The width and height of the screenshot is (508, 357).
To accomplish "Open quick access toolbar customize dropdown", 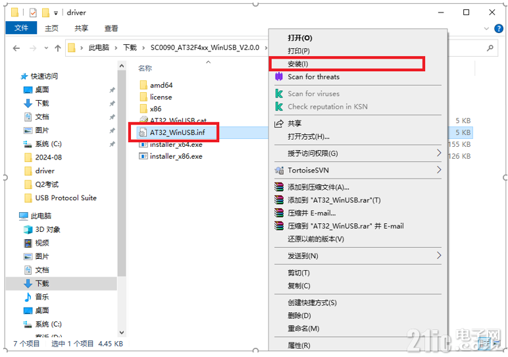I will [x=56, y=13].
